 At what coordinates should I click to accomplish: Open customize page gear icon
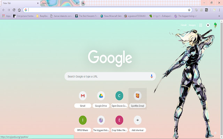point(215,133)
